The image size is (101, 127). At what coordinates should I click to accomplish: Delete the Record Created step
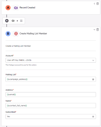point(97,4)
